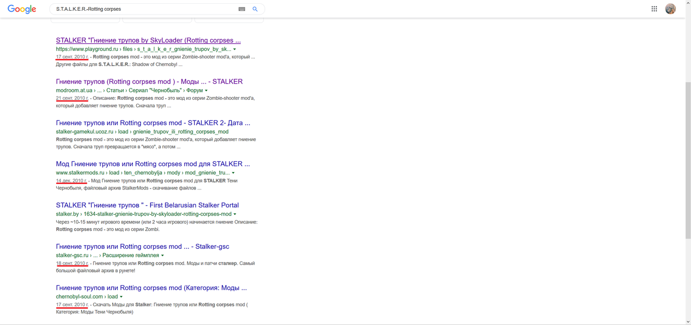Expand the dropdown arrow beside stalkermods.ru URL
This screenshot has height=325, width=691.
(x=233, y=173)
